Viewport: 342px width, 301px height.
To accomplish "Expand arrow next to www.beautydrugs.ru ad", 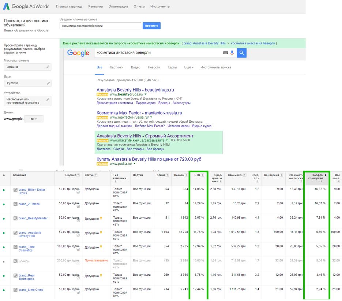I will click(x=146, y=94).
